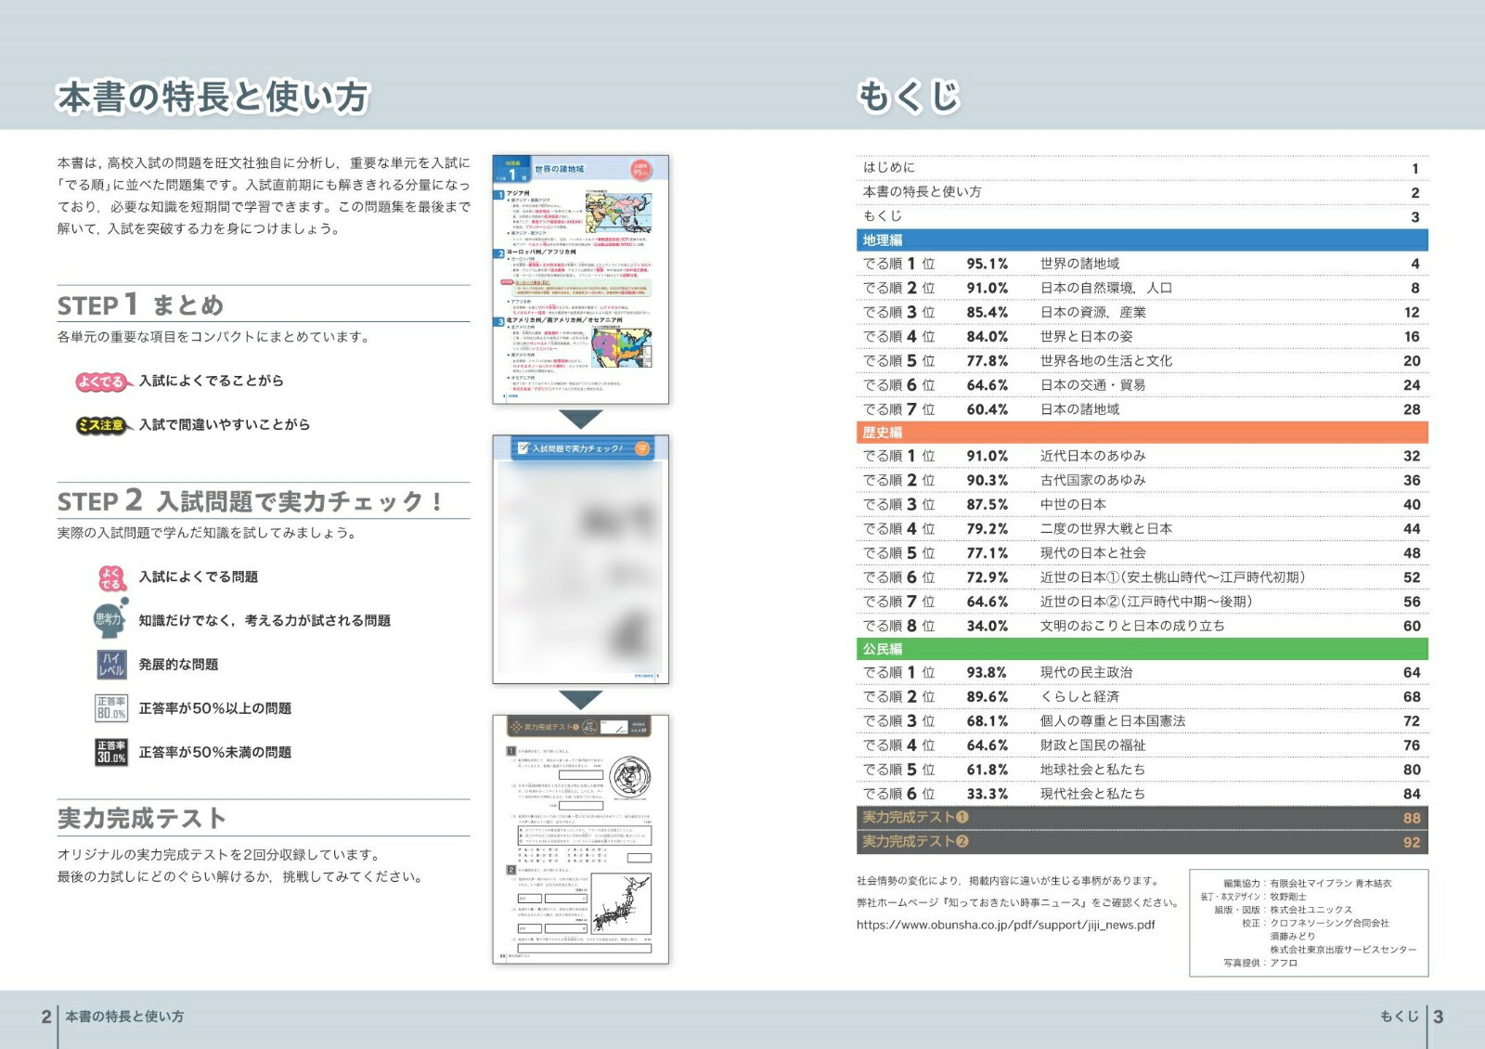Viewport: 1485px width, 1049px height.
Task: Open the 二度の世界大戦と日本 contents entry
Action: [1105, 529]
